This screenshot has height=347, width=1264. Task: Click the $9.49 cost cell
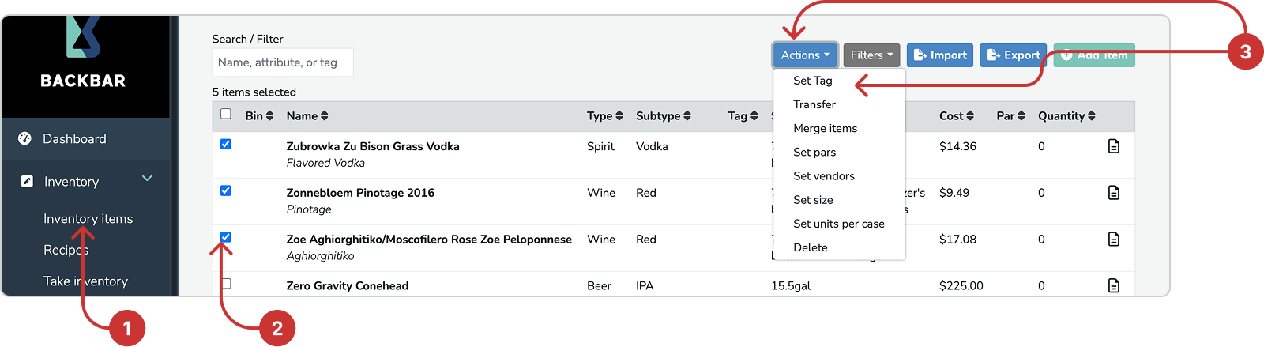[x=954, y=193]
